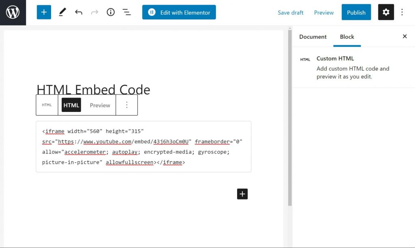Open block toolbar more options menu

127,105
